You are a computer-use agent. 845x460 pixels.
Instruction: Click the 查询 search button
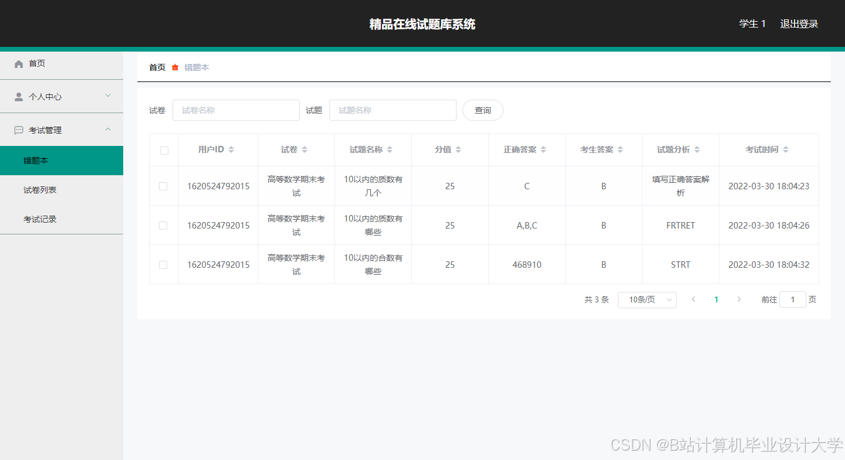point(483,110)
